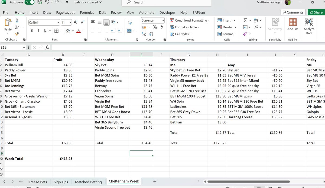Screen dimensions: 325x188
Task: Apply the yellow Fill Color bucket
Action: pos(68,31)
